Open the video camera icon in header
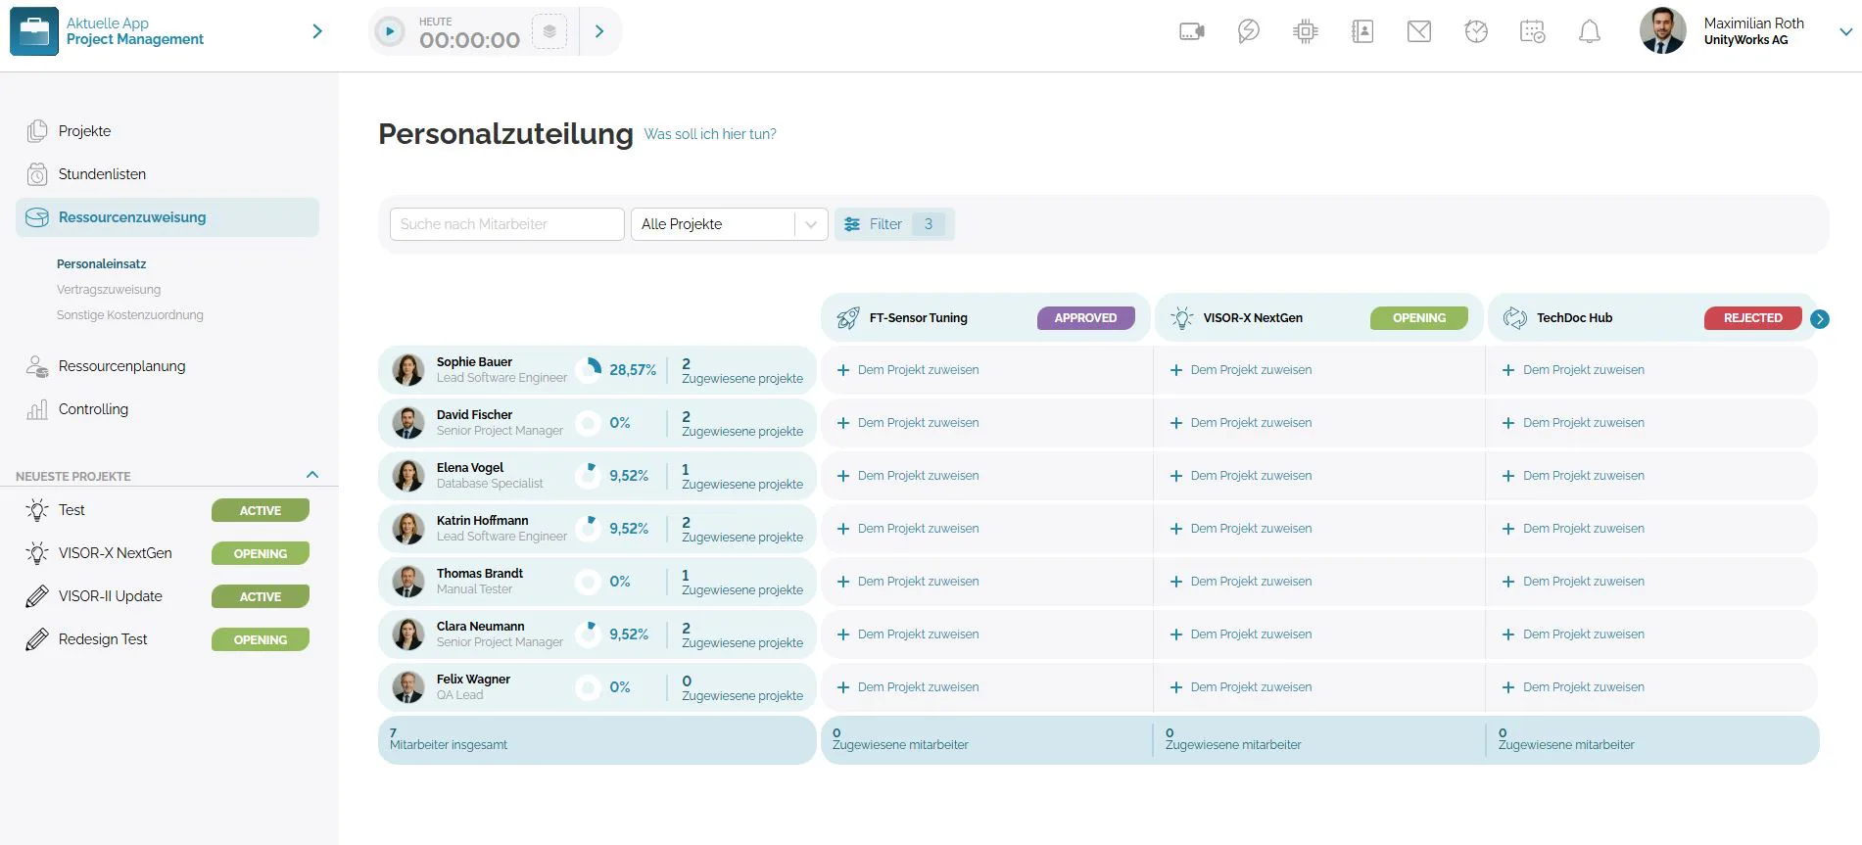This screenshot has height=845, width=1862. tap(1192, 31)
